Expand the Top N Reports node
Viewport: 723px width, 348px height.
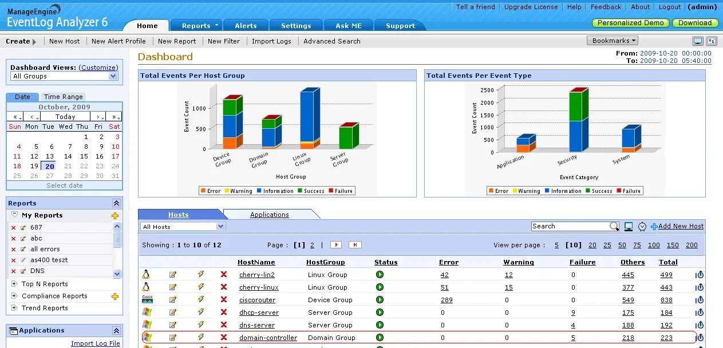point(14,284)
